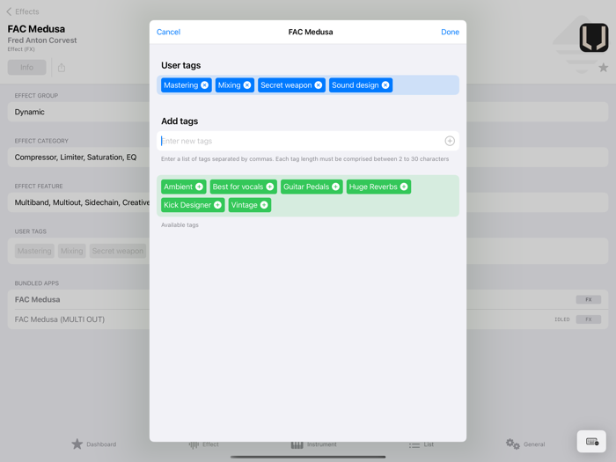The height and width of the screenshot is (462, 616).
Task: Add the Huge Reverbs tag
Action: 404,187
